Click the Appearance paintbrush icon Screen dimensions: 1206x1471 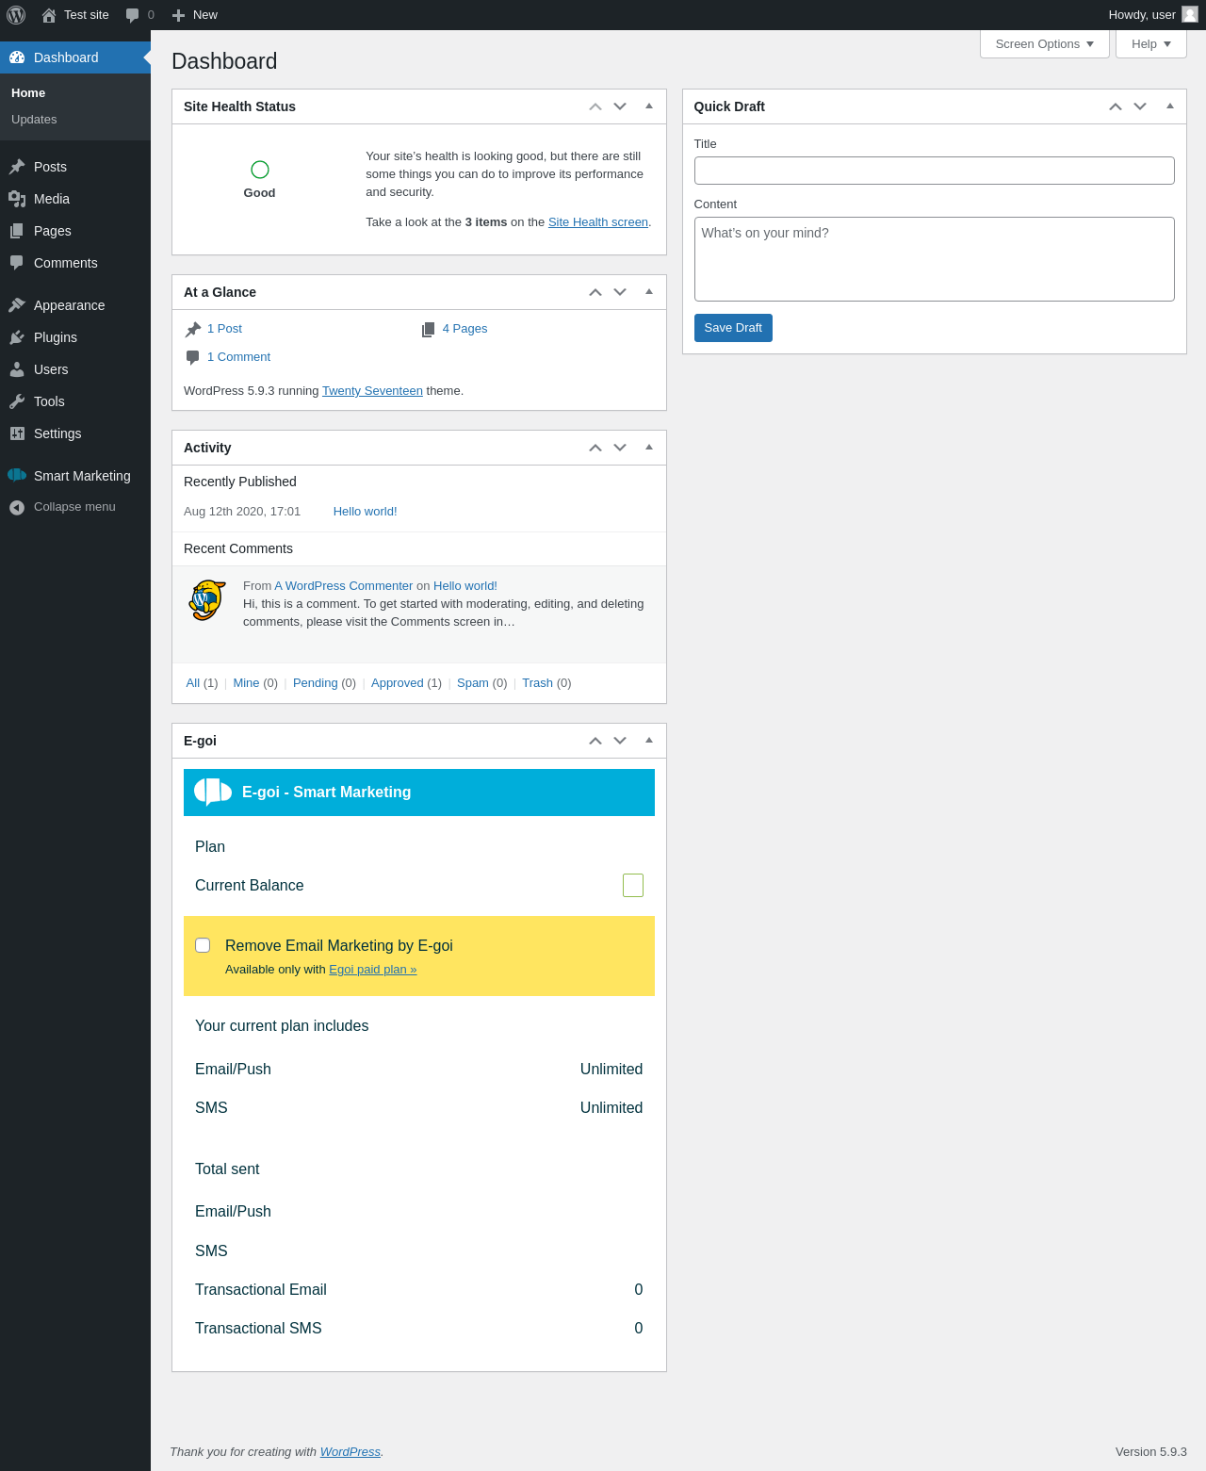click(x=17, y=305)
